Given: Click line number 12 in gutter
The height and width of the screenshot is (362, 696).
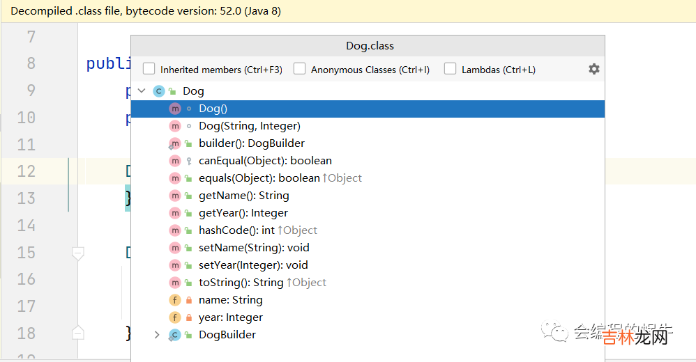Looking at the screenshot, I should [x=27, y=171].
